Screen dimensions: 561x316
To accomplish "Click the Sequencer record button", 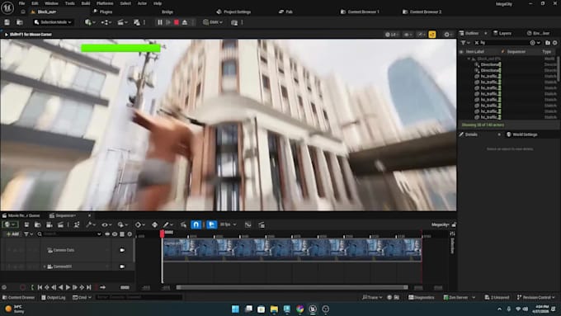I will click(22, 287).
